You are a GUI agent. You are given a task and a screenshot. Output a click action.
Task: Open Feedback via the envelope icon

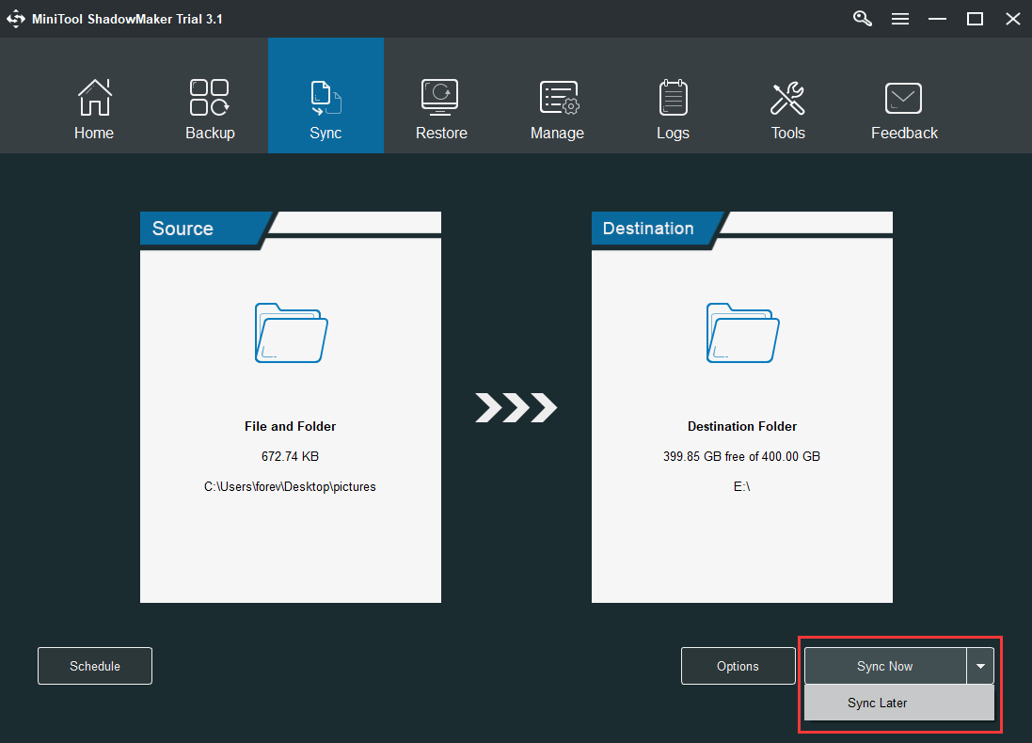903,97
